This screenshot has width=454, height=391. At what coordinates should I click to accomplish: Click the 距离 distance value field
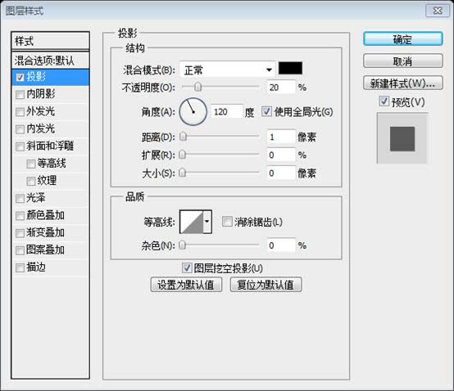coord(280,137)
